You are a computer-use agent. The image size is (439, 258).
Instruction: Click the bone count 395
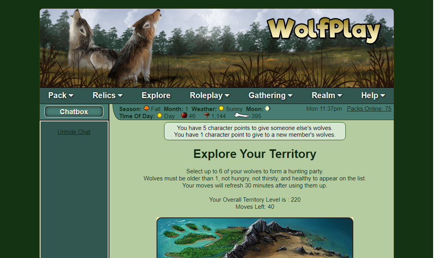pyautogui.click(x=256, y=116)
